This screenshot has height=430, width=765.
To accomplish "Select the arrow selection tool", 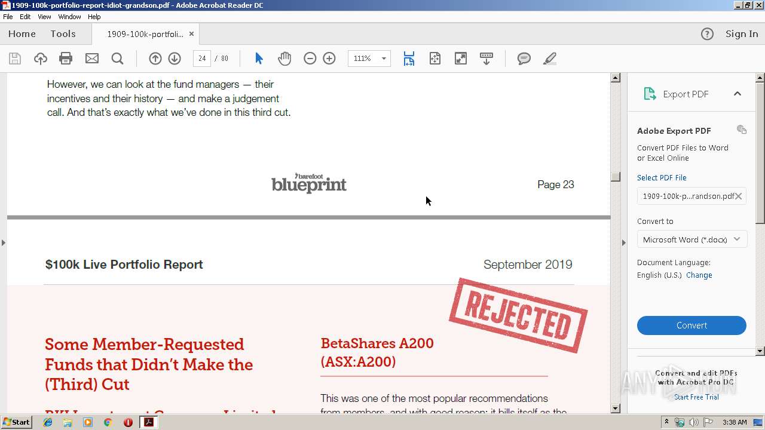I will pos(259,59).
